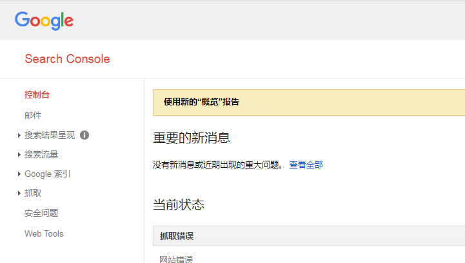Click the 抓取错误 section header
The image size is (465, 263).
(177, 236)
